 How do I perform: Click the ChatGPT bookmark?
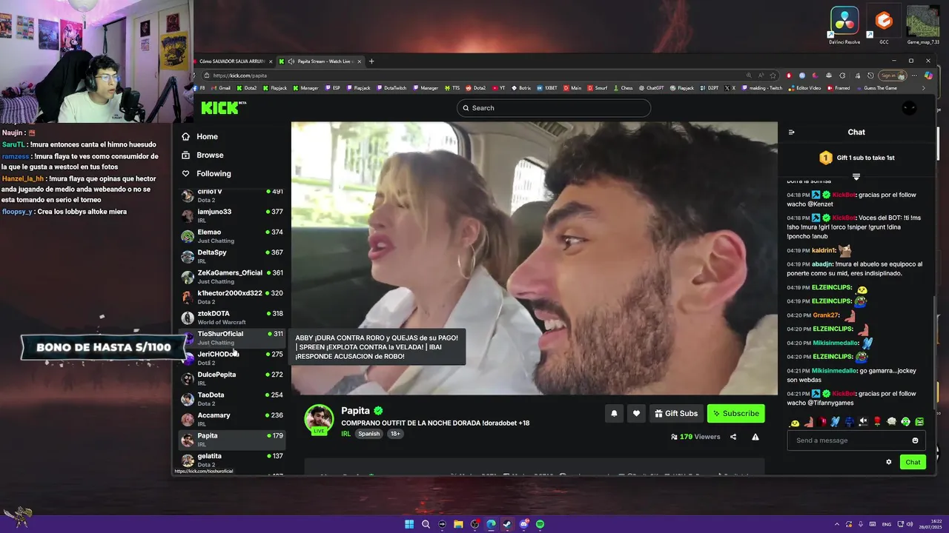point(651,88)
